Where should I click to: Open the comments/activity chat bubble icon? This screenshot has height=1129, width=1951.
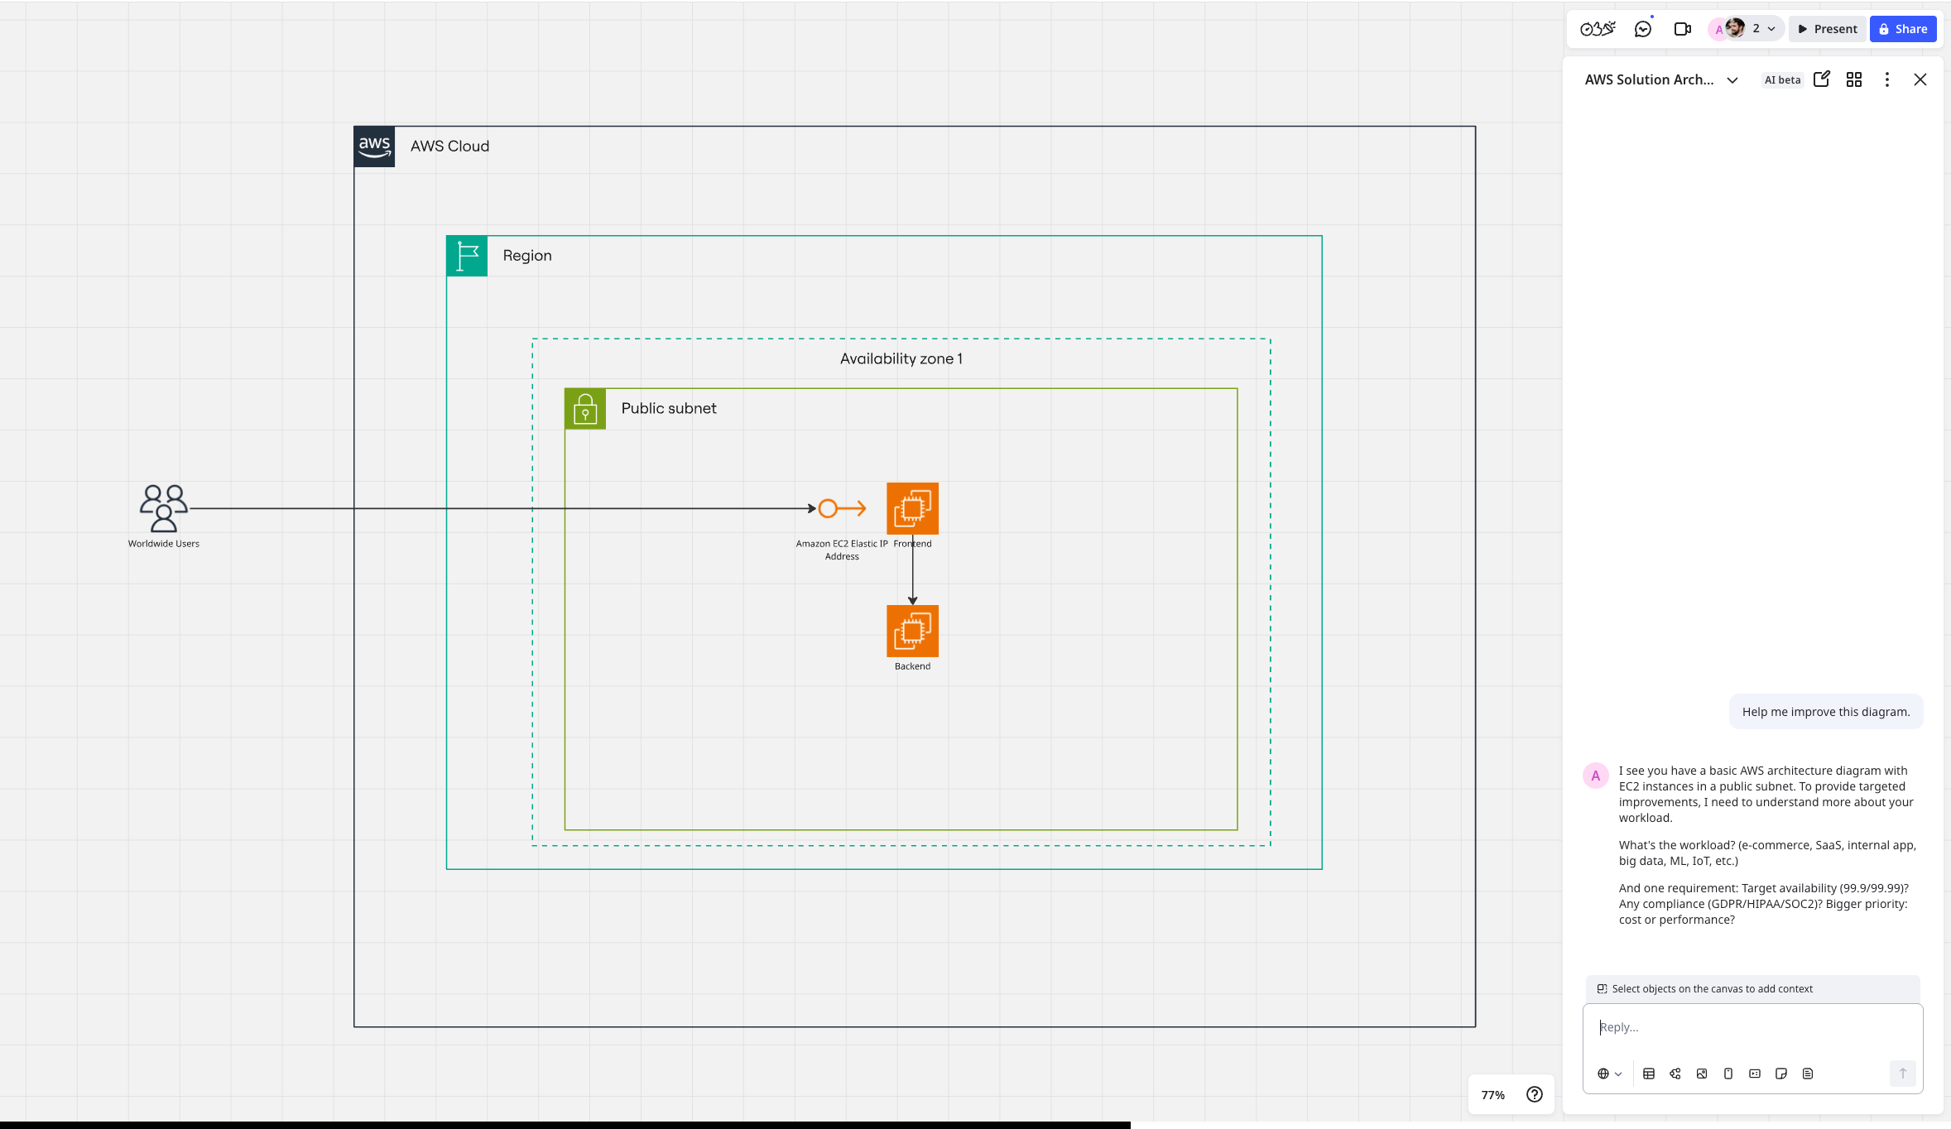pos(1643,29)
